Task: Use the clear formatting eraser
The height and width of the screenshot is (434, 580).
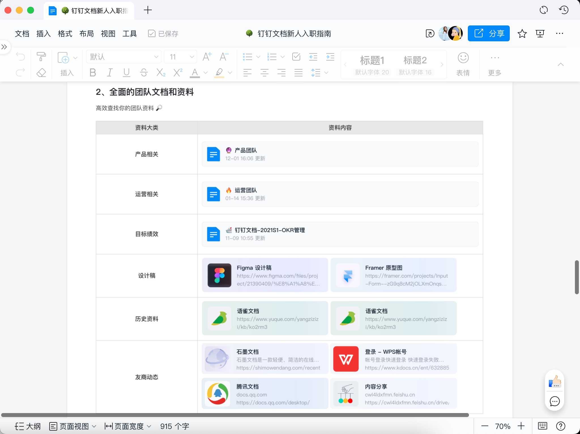Action: [41, 73]
